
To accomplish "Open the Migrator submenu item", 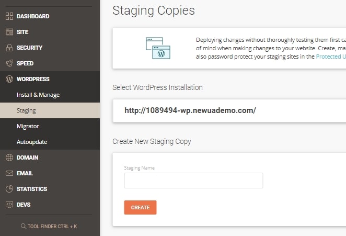I will pyautogui.click(x=28, y=126).
